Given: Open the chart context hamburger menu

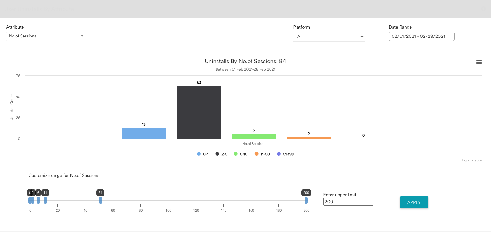Looking at the screenshot, I should 479,62.
